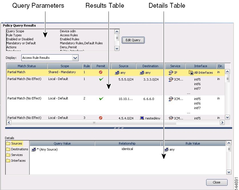Select the Sources folder in the Details panel
Screen dimensions: 239x190
point(17,143)
